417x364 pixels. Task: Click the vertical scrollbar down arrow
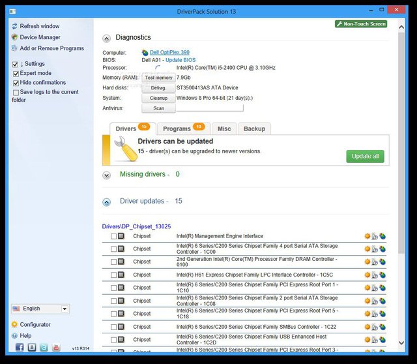(401, 342)
